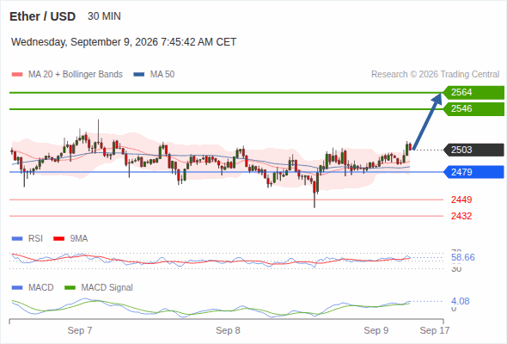
Task: Click the 2546 green resistance price label
Action: click(x=473, y=109)
